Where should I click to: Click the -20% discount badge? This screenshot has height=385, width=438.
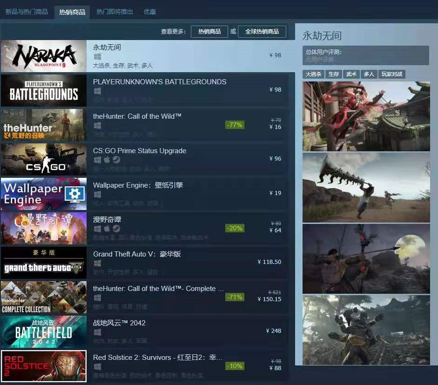(x=235, y=228)
